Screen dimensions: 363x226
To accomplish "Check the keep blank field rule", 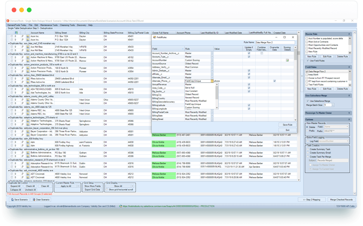I will (x=307, y=75).
